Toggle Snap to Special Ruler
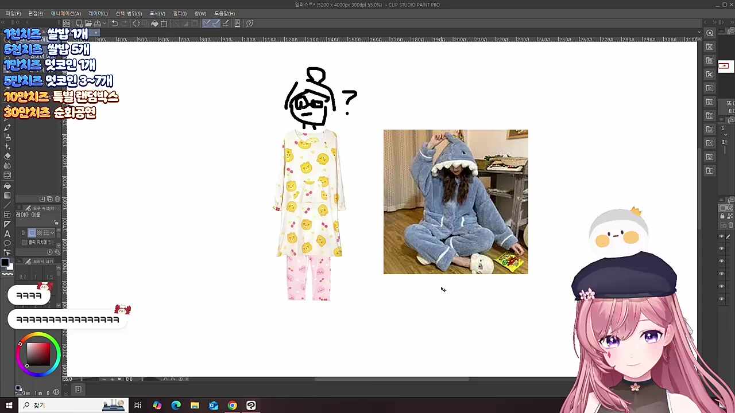The height and width of the screenshot is (413, 735). [216, 24]
